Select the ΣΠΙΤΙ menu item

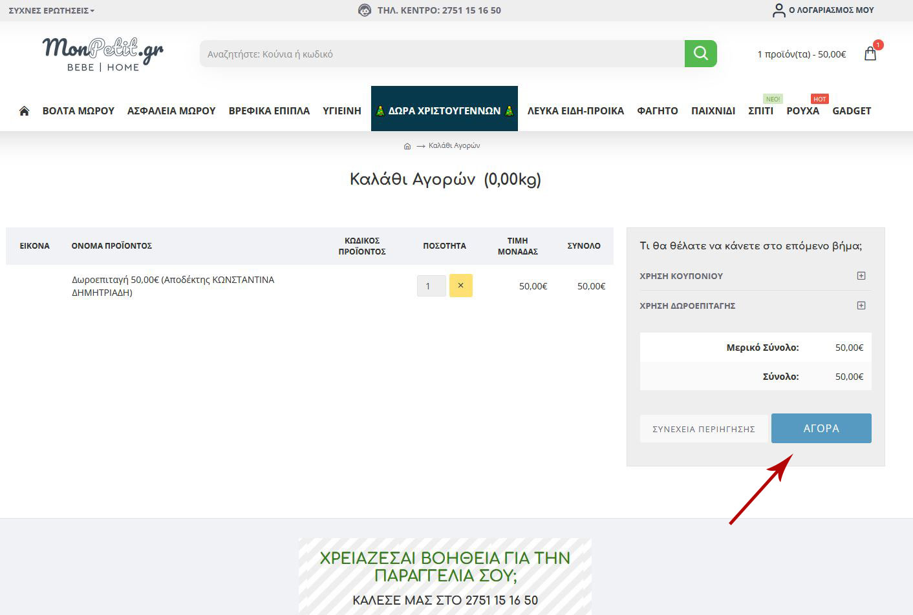(x=760, y=111)
